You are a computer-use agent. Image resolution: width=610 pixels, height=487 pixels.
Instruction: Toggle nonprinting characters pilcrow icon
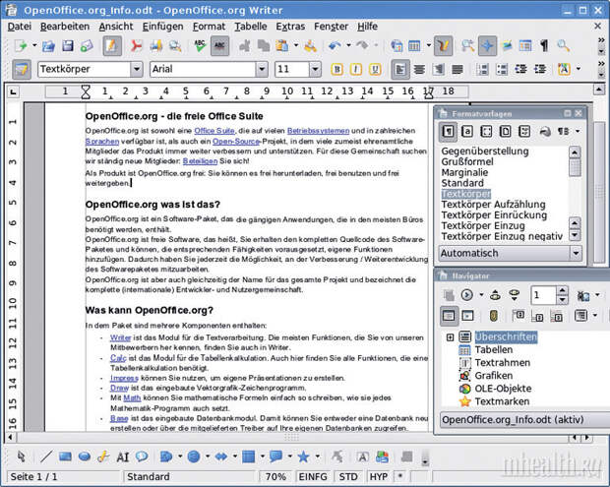544,46
